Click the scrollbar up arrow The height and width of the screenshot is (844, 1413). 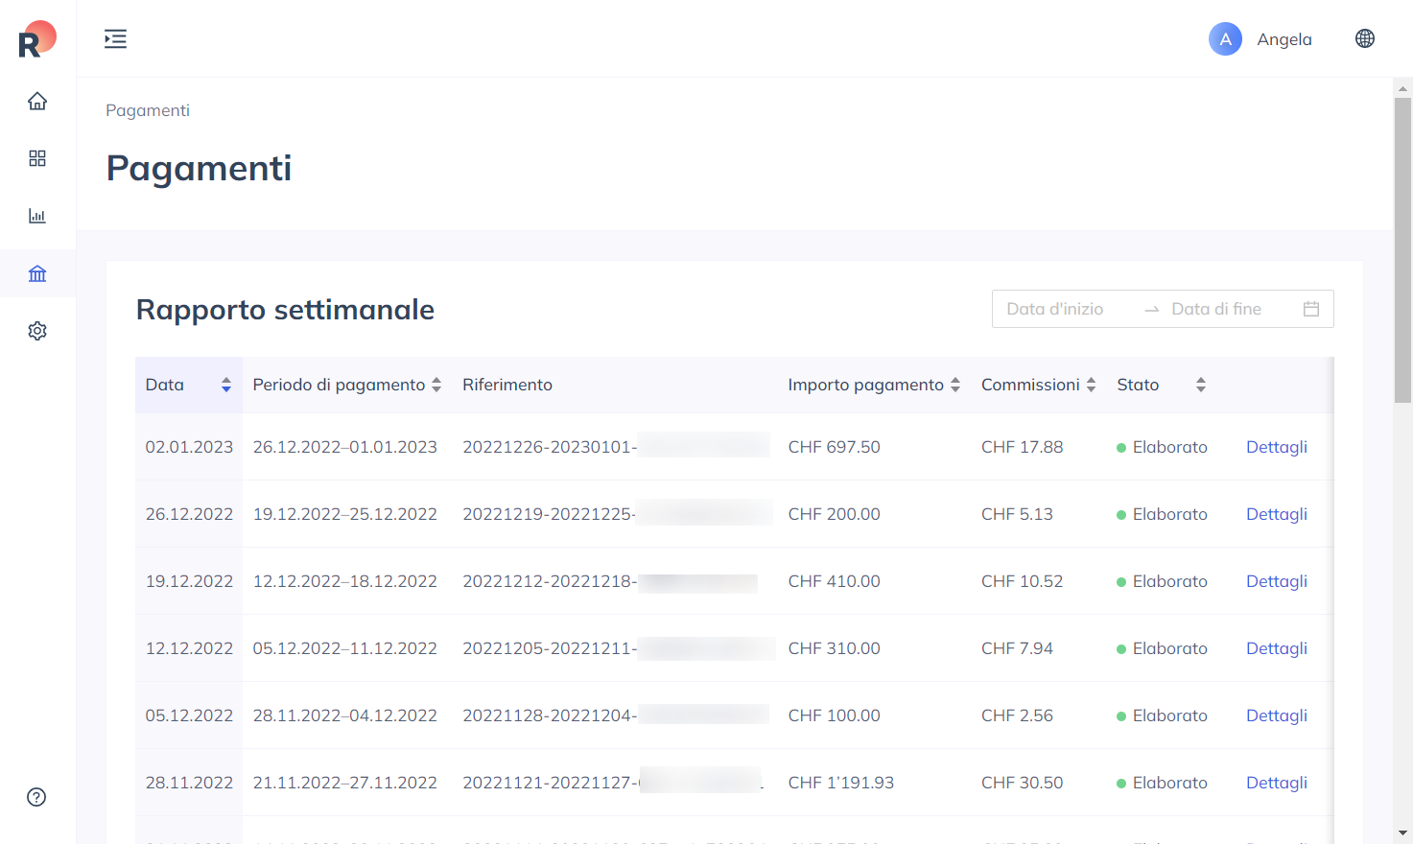point(1403,88)
